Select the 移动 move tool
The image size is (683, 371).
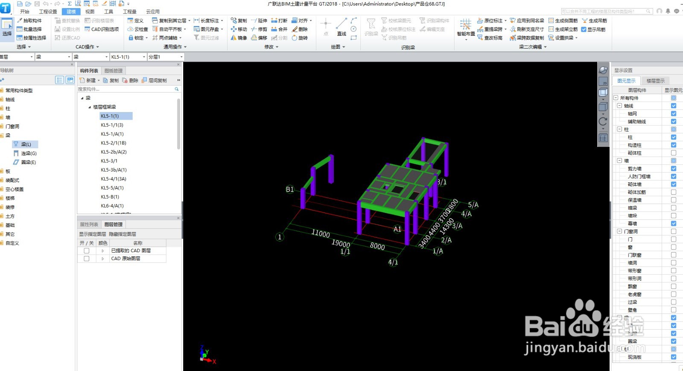239,29
